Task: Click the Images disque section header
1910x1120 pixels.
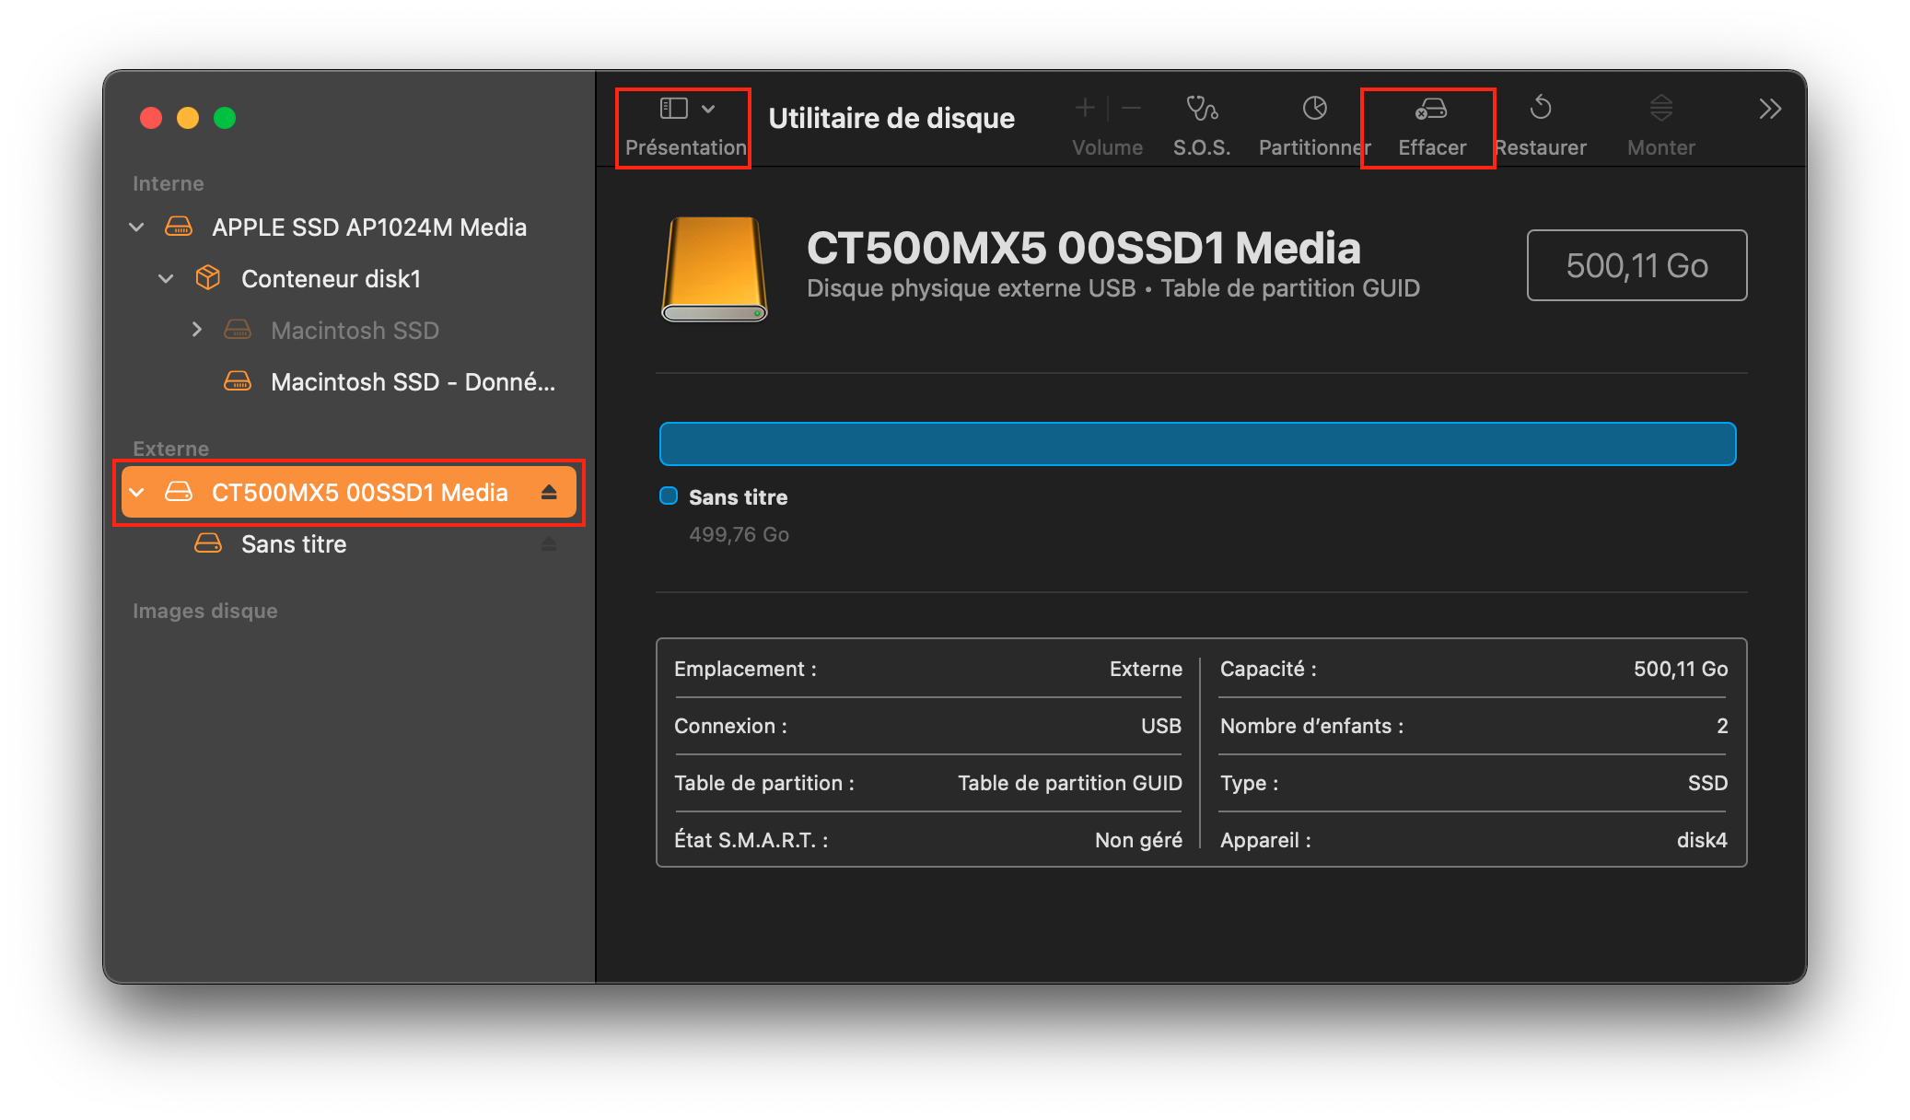Action: coord(204,610)
